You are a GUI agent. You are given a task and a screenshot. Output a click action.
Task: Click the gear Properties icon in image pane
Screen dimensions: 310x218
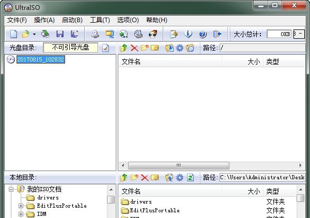click(x=180, y=48)
